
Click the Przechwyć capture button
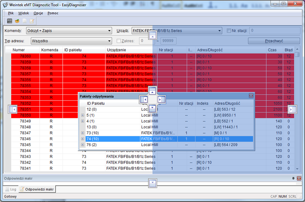(x=274, y=41)
